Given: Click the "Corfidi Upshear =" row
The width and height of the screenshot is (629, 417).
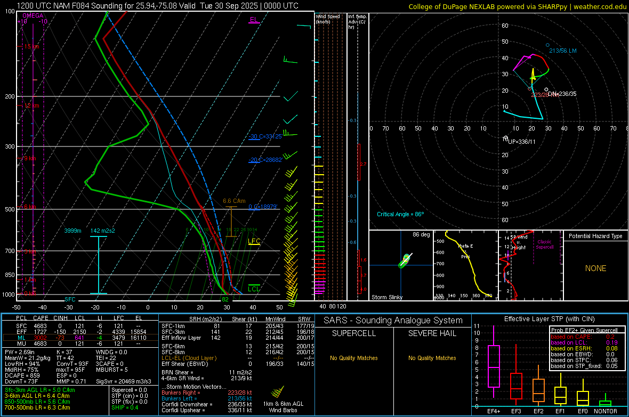Looking at the screenshot, I should click(207, 410).
